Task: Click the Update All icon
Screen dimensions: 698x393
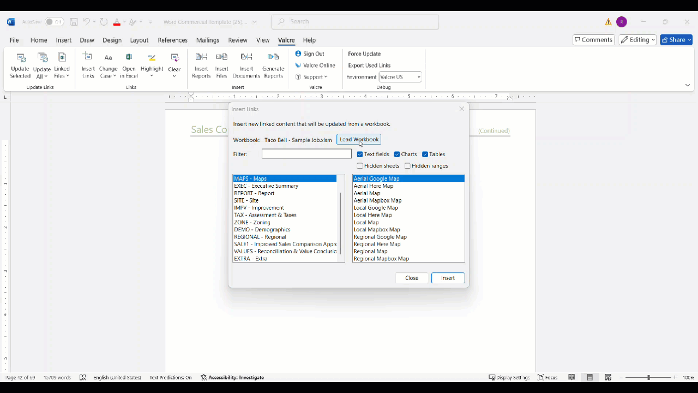Action: [x=42, y=58]
